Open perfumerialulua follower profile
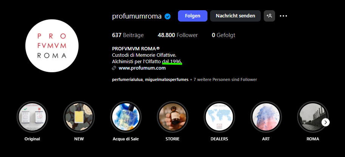This screenshot has height=157, width=345. coord(127,79)
